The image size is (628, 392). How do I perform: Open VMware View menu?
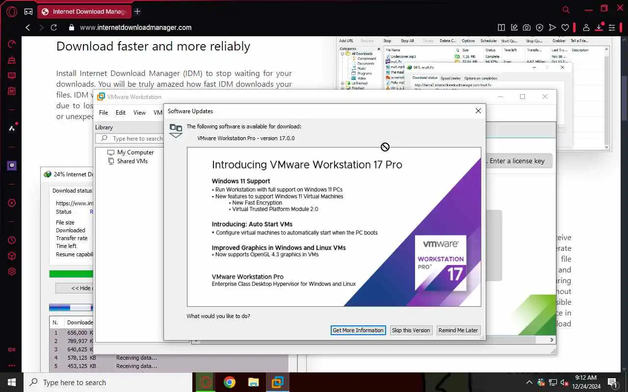point(139,113)
